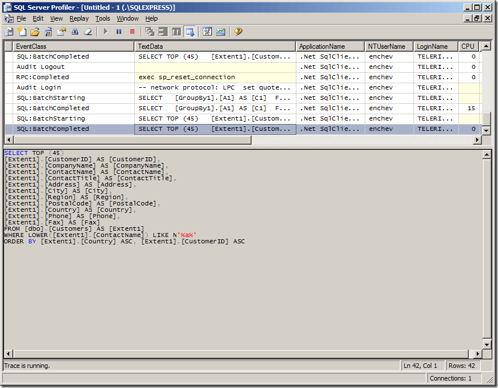Click SELECT keyword in SQL detail pane
This screenshot has height=388, width=498.
16,153
